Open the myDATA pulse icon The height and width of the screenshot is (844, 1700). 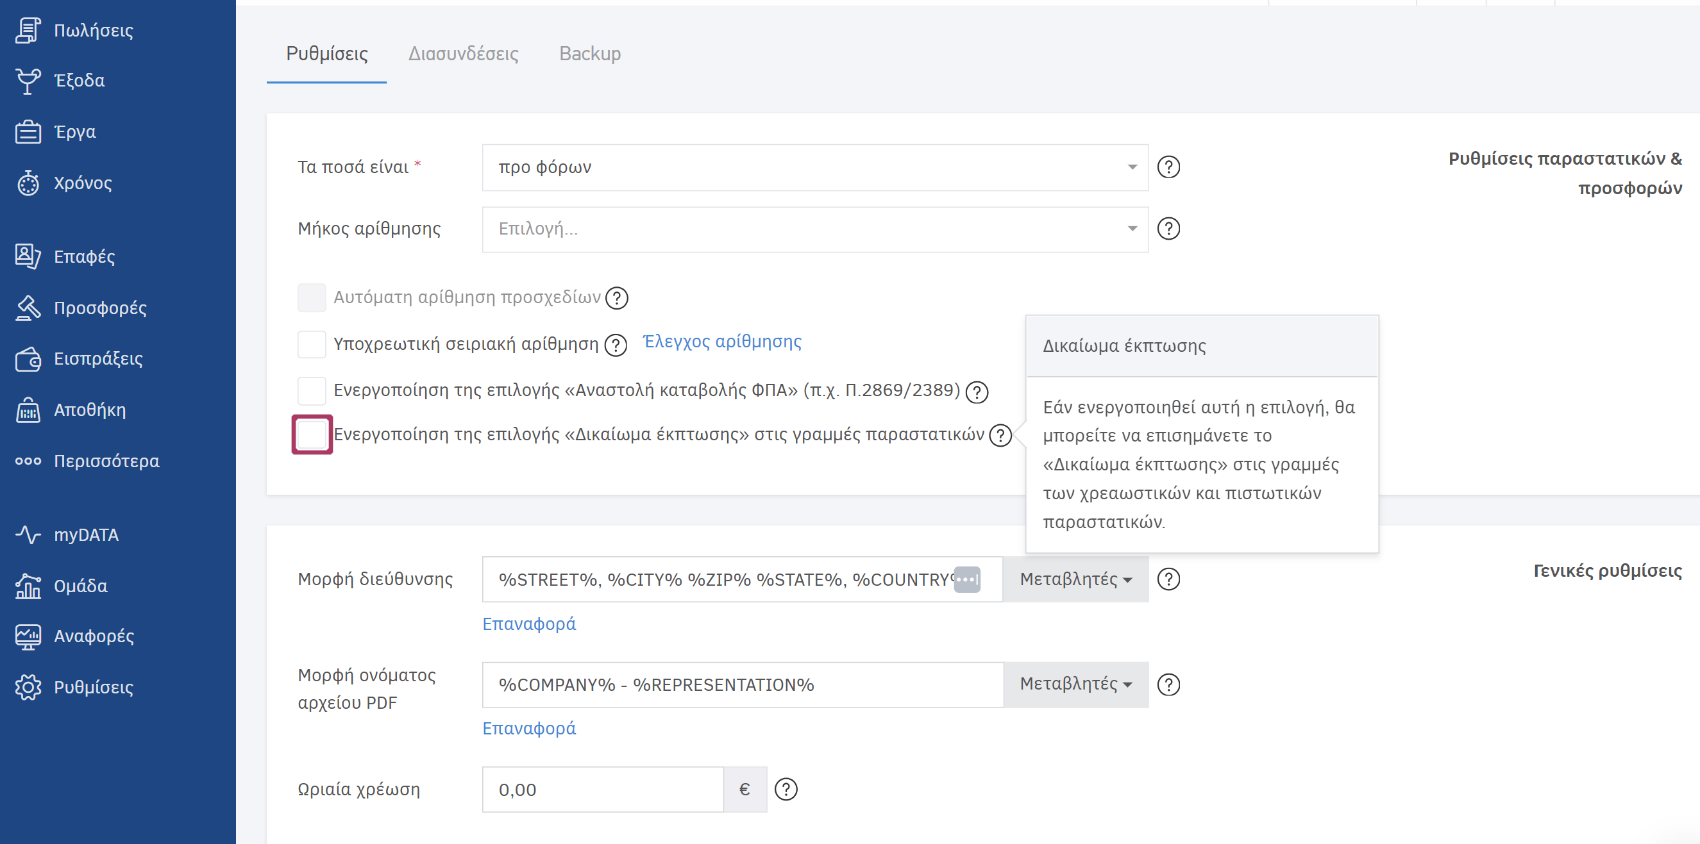28,534
